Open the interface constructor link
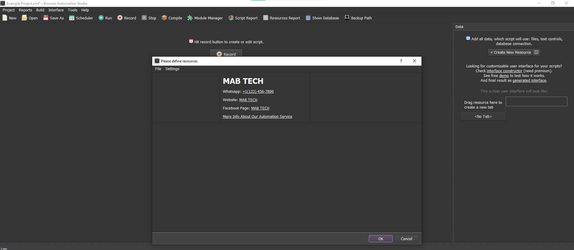 (x=505, y=71)
